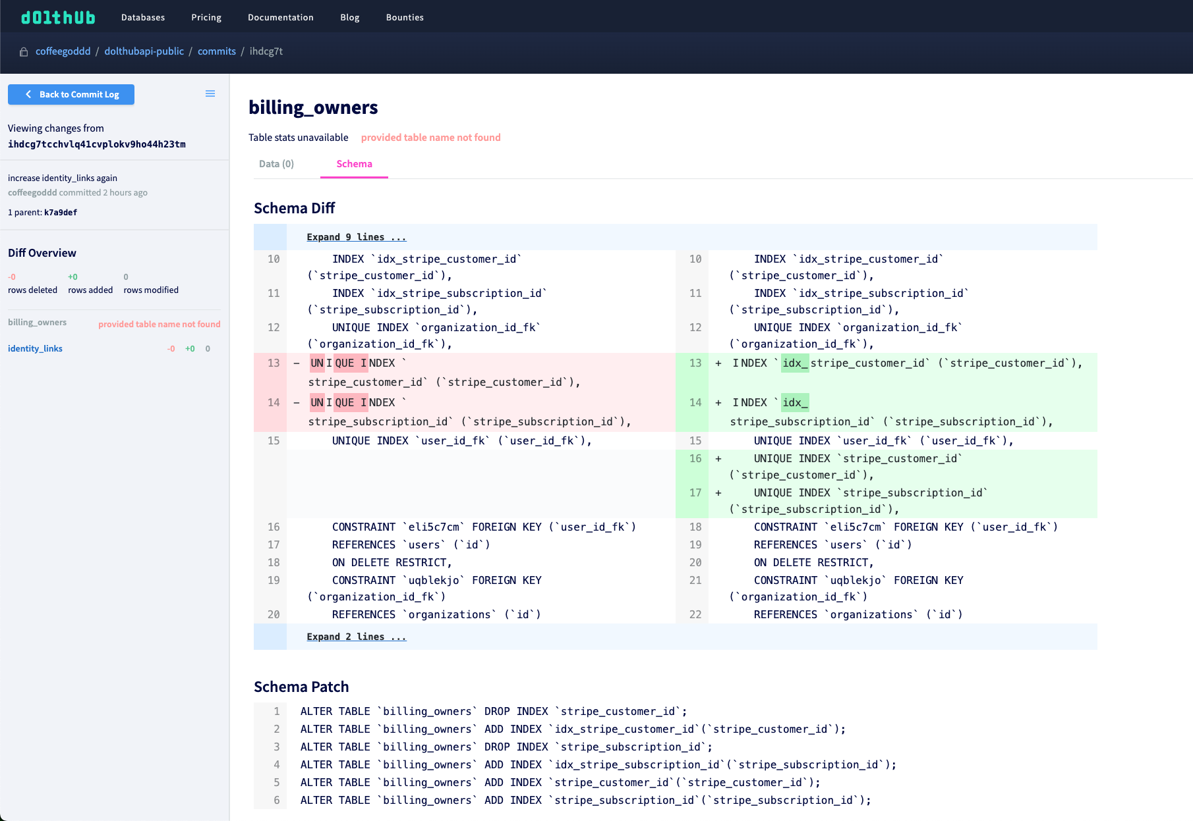
Task: Switch to the Schema tab
Action: pyautogui.click(x=354, y=163)
